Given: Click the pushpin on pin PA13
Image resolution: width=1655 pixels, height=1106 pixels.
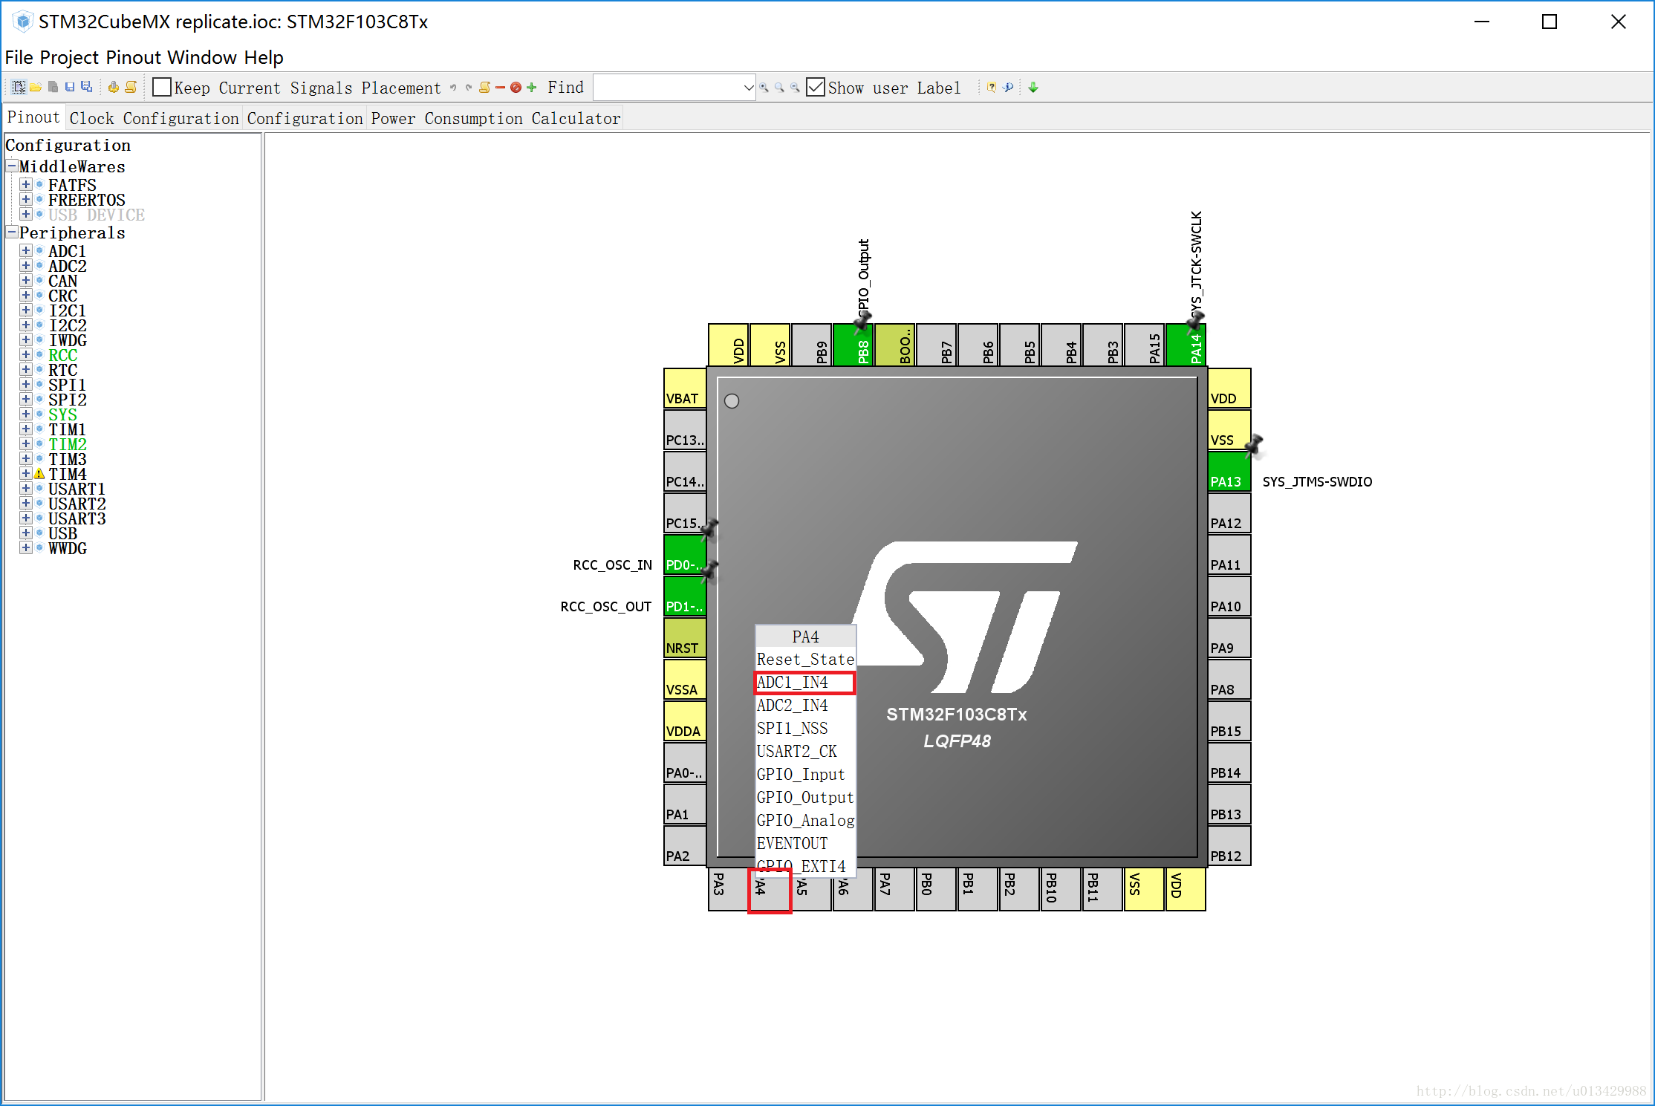Looking at the screenshot, I should click(1254, 445).
